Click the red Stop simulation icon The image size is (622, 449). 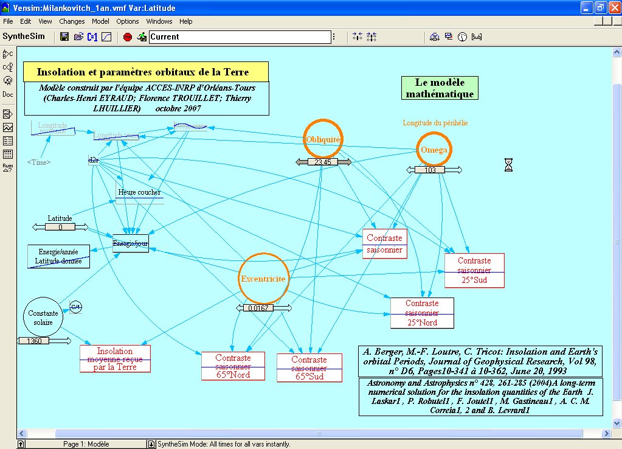coord(127,37)
